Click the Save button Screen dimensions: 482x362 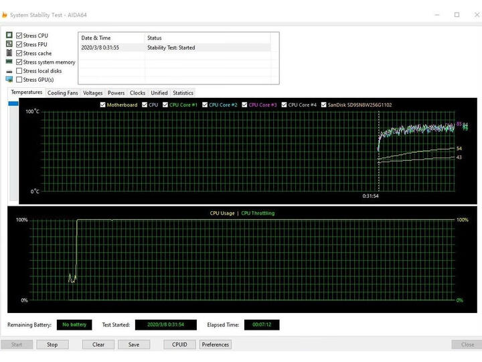pyautogui.click(x=134, y=345)
